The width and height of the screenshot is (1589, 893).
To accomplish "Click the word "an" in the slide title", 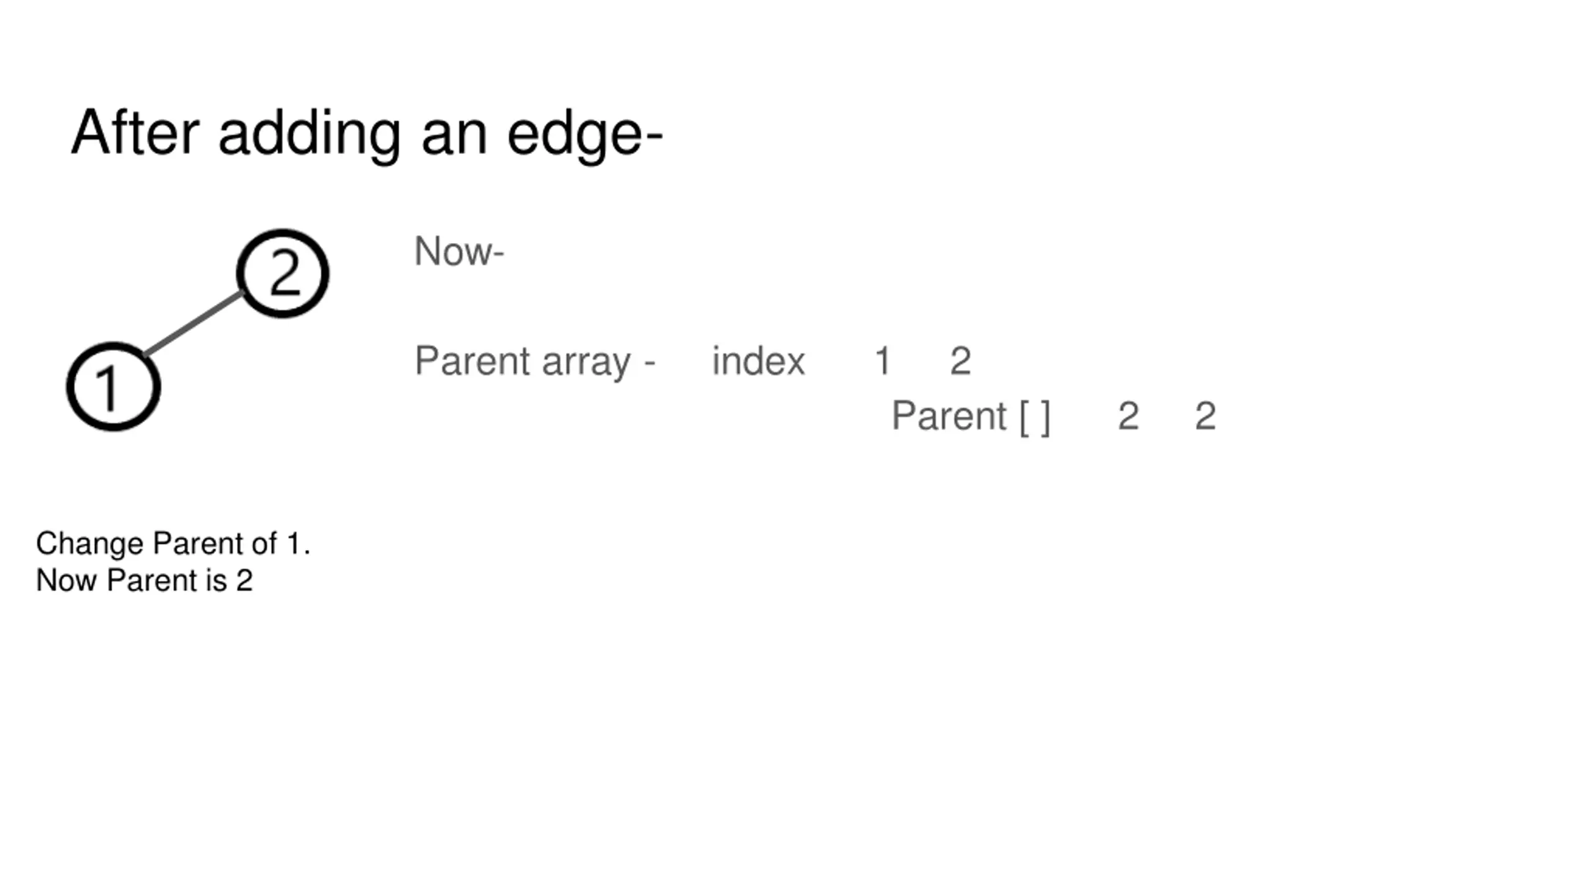I will click(x=454, y=135).
